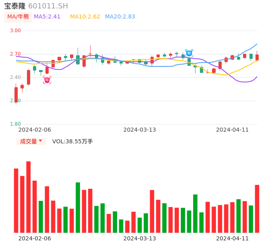Select the MA5:2.41 legend label
276x244 pixels.
pyautogui.click(x=47, y=17)
